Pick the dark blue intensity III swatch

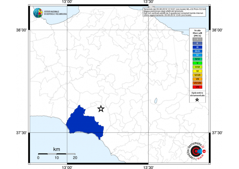(197, 47)
